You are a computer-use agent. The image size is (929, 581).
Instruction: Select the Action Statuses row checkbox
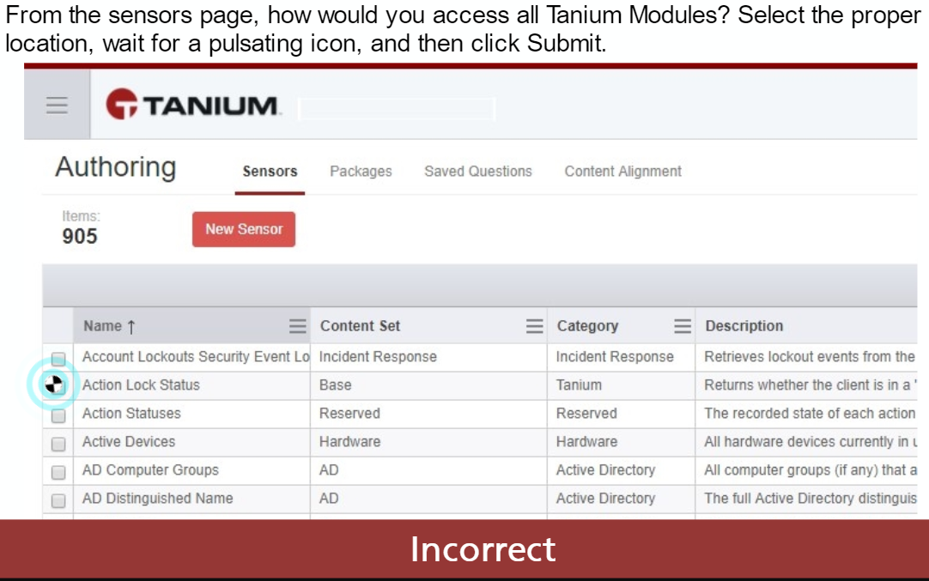point(58,415)
